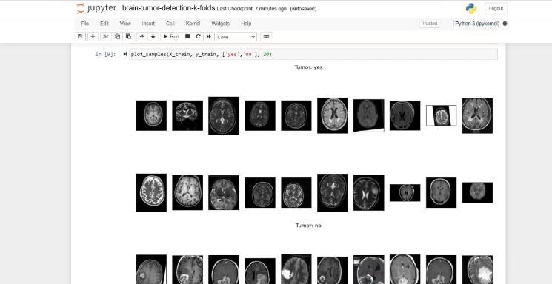
Task: Paste cells below
Action: [128, 36]
